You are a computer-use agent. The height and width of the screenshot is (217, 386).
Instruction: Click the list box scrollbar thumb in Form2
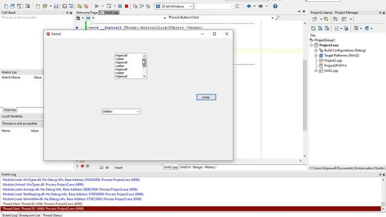pos(144,63)
